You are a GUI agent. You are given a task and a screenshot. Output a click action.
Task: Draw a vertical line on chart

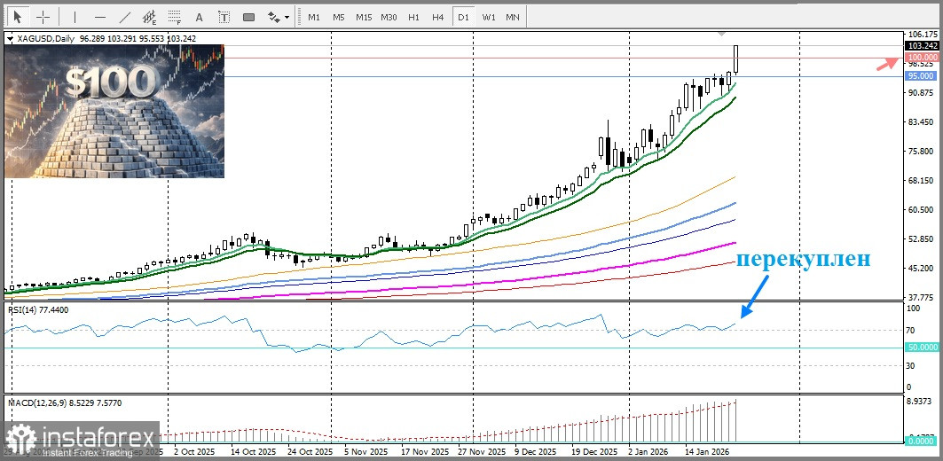coord(75,17)
